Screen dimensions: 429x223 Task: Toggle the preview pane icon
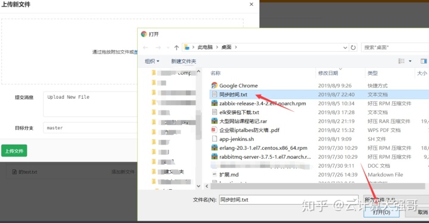424,61
